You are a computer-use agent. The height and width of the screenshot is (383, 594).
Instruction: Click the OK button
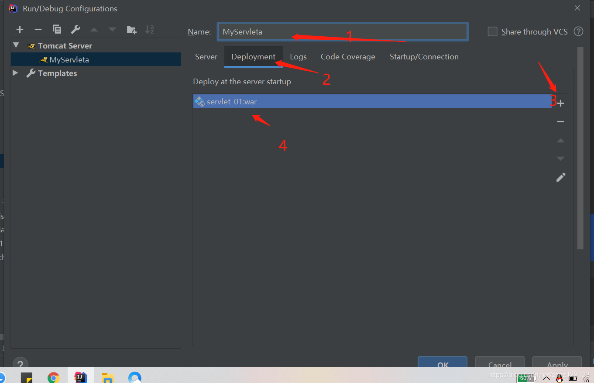pyautogui.click(x=443, y=362)
